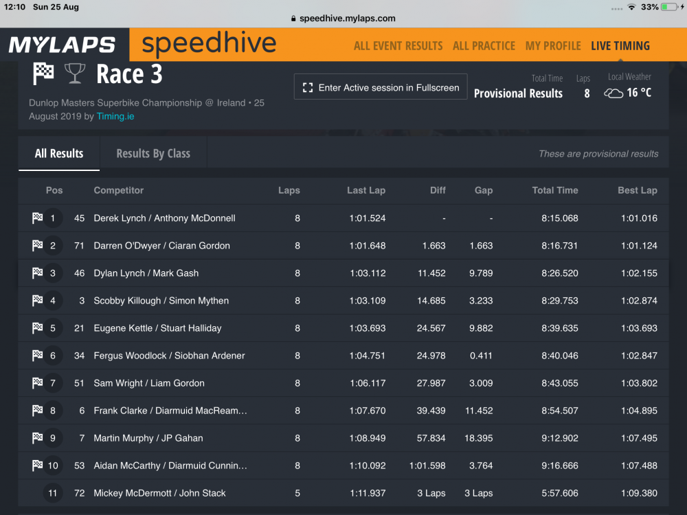Switch to Results By Class tab
Image resolution: width=687 pixels, height=515 pixels.
tap(153, 153)
